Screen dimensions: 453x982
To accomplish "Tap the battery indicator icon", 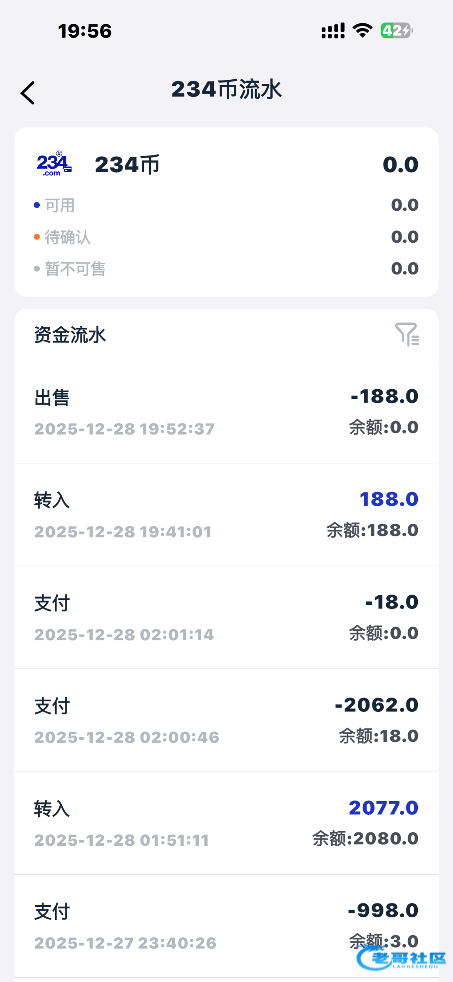I will [x=396, y=31].
